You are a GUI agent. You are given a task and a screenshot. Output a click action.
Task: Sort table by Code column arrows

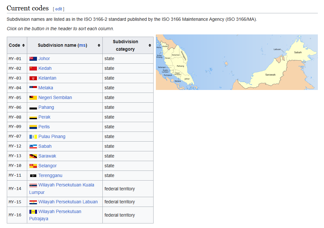click(x=23, y=45)
